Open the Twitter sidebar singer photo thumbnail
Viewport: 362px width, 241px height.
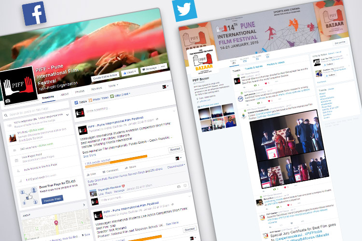tap(229, 121)
